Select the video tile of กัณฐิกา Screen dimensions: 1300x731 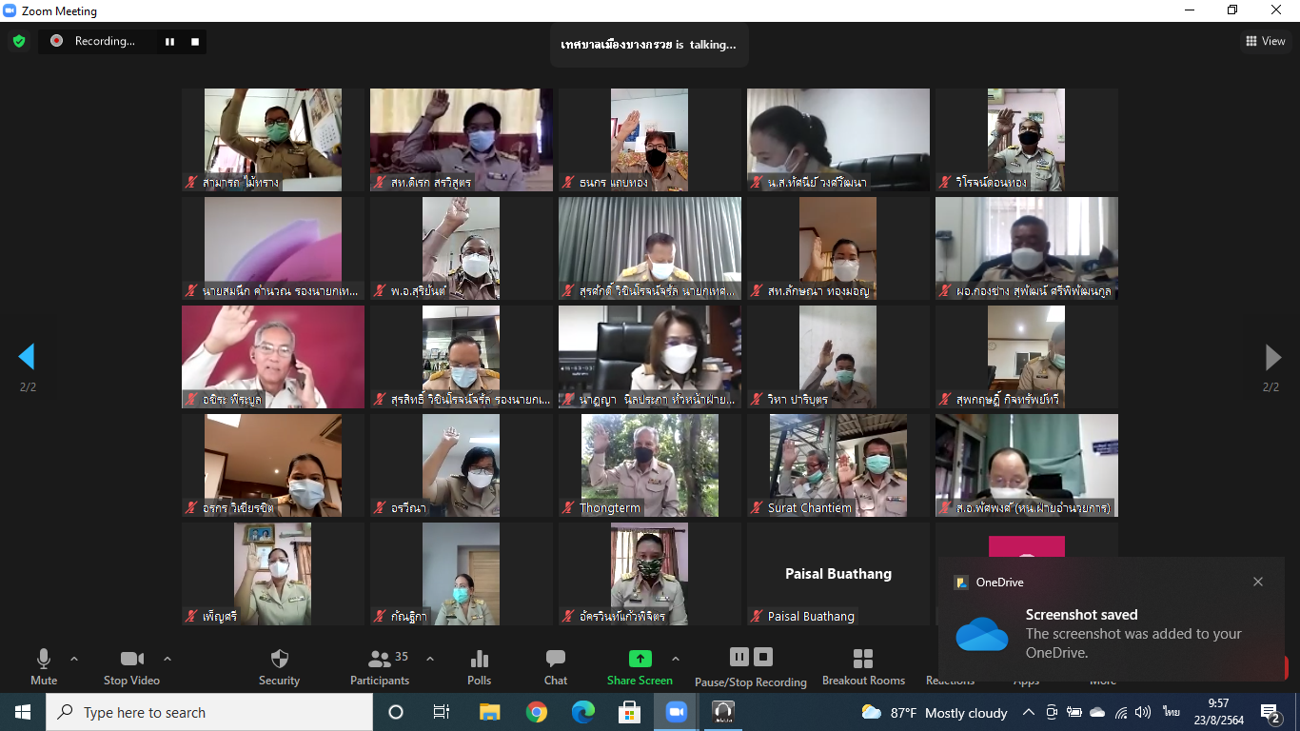click(x=462, y=574)
